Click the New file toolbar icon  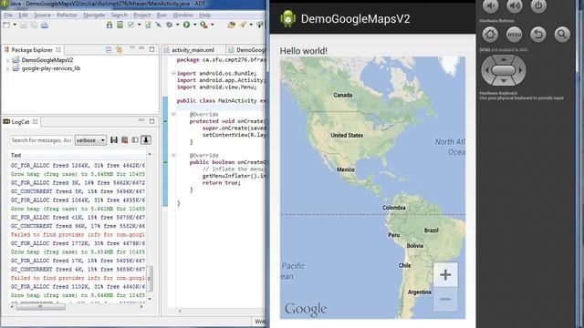pos(6,25)
